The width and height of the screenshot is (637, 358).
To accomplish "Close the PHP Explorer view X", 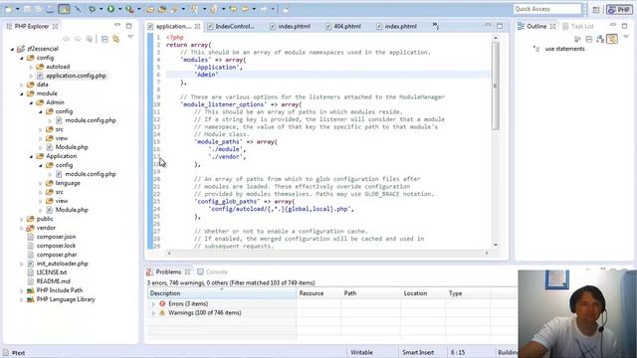I will pos(56,26).
